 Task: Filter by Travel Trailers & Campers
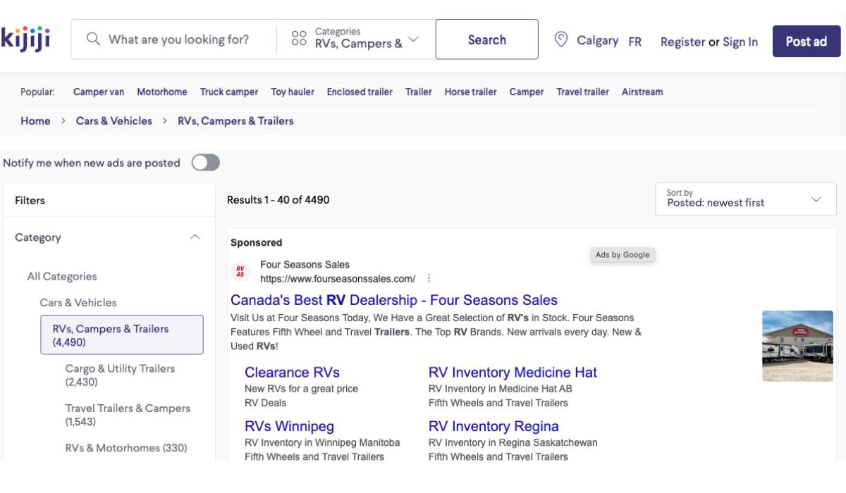click(128, 415)
